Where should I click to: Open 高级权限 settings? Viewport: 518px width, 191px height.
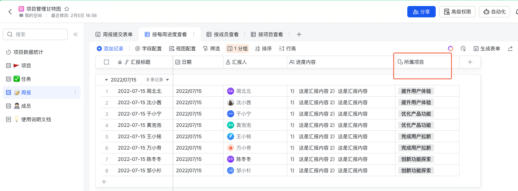(457, 12)
